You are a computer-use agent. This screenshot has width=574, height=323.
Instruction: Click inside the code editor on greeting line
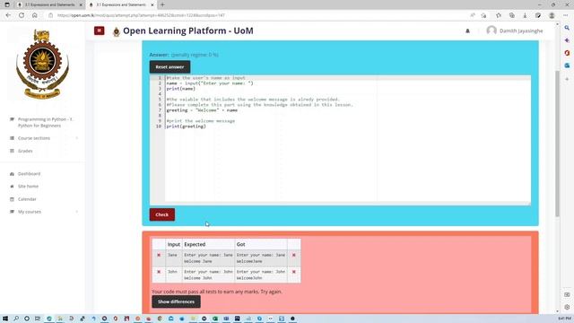[x=202, y=109]
